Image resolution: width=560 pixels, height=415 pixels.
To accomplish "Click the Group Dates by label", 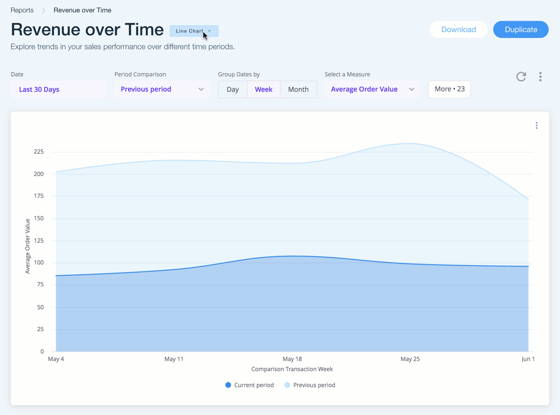I will 239,74.
